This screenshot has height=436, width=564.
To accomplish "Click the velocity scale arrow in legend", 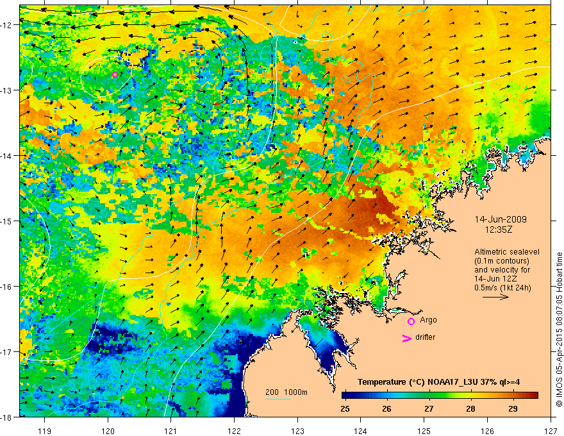I will [495, 297].
